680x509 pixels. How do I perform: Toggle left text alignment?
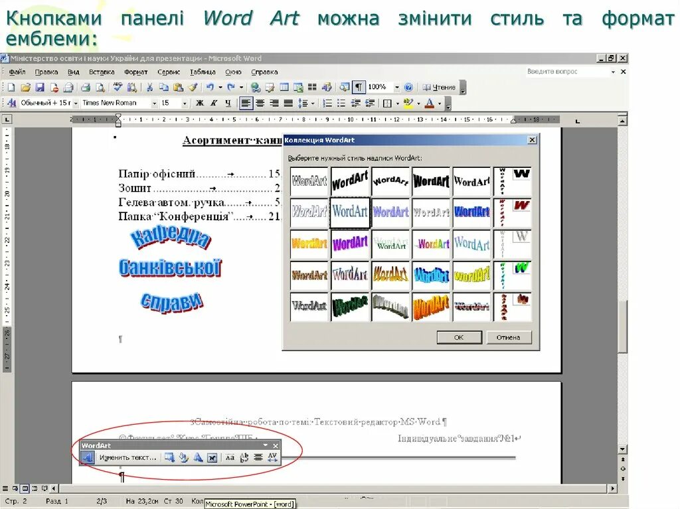pyautogui.click(x=246, y=103)
